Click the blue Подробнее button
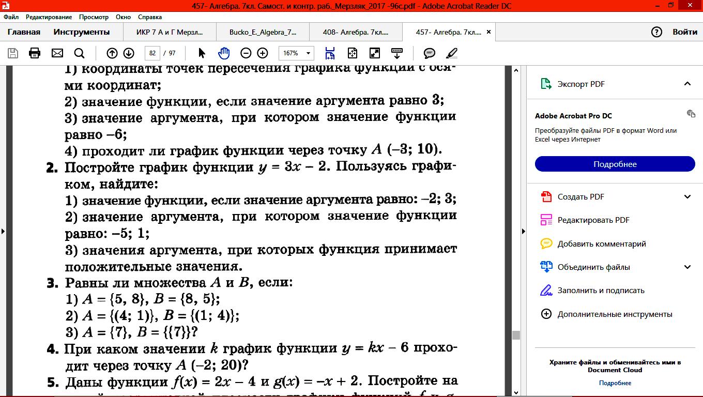The image size is (703, 397). [615, 164]
